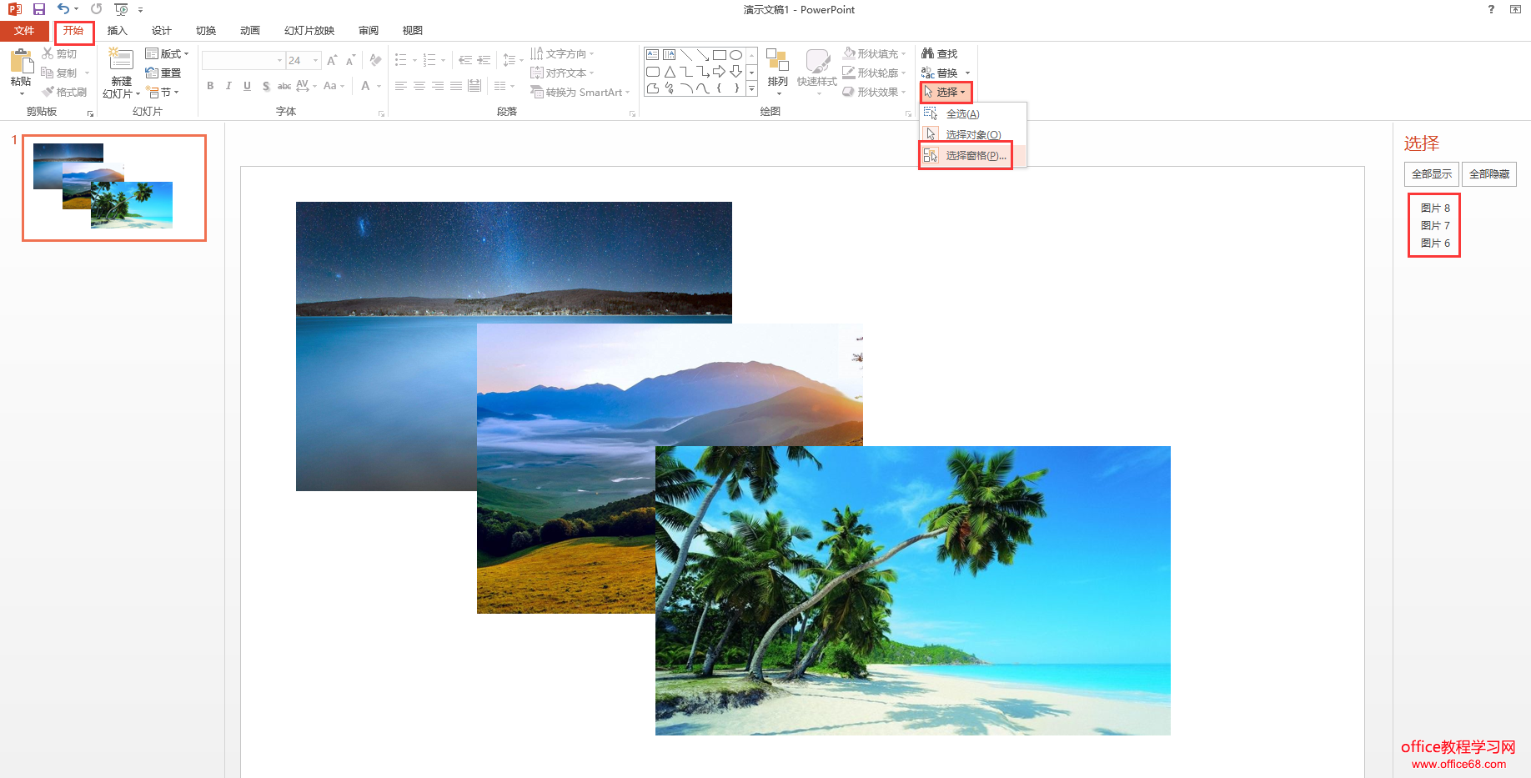
Task: Click the Find binoculars icon
Action: pos(928,53)
